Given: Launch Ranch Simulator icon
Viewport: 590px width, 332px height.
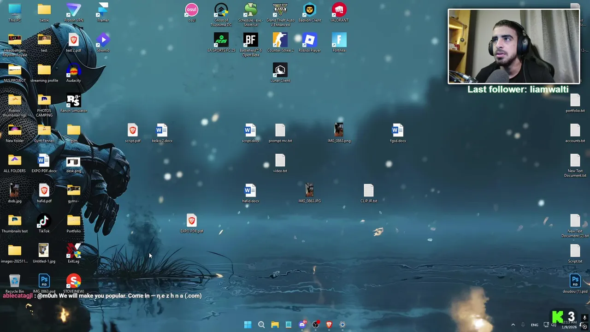Looking at the screenshot, I should tap(74, 102).
